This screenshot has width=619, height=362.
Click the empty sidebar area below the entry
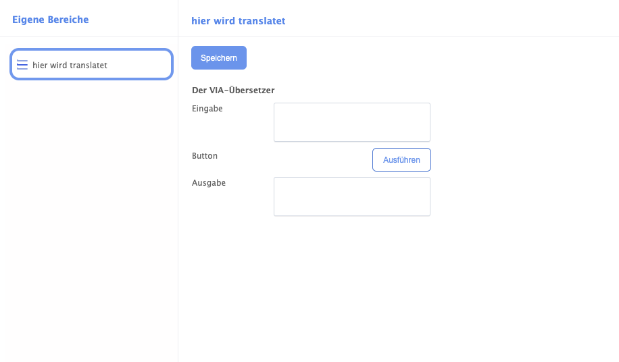coord(88,216)
